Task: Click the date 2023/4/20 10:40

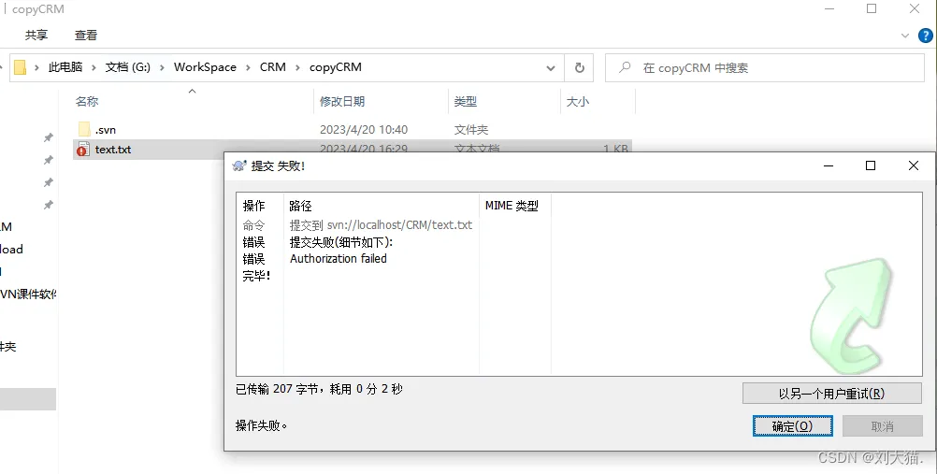Action: 364,130
